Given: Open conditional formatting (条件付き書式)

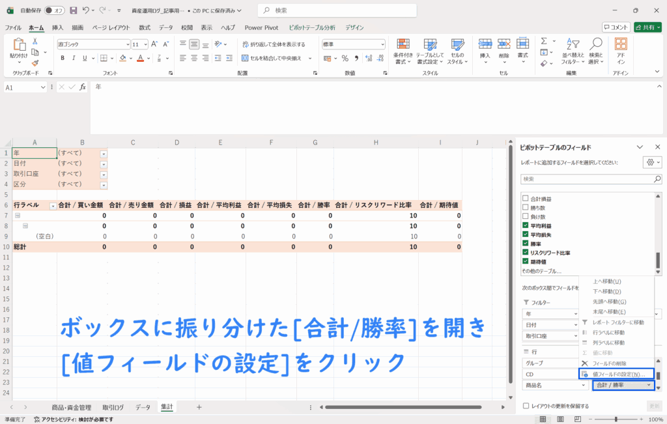Looking at the screenshot, I should pos(404,50).
